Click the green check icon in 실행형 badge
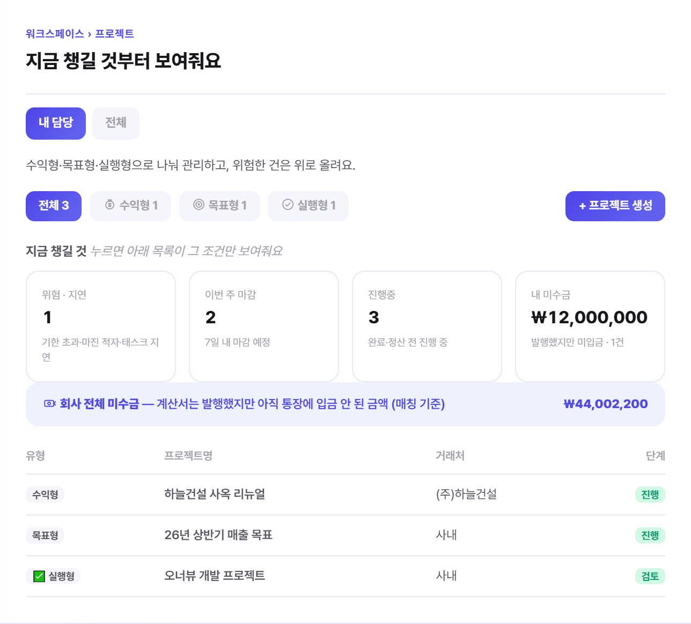This screenshot has width=691, height=624. (39, 576)
